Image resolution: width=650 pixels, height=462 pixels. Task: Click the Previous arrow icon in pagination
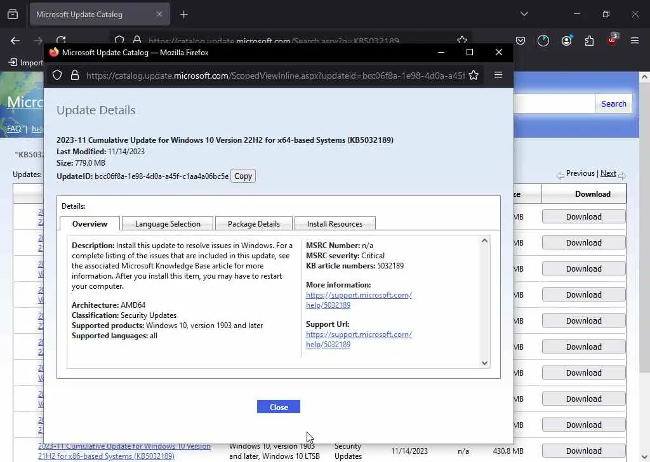click(x=560, y=175)
